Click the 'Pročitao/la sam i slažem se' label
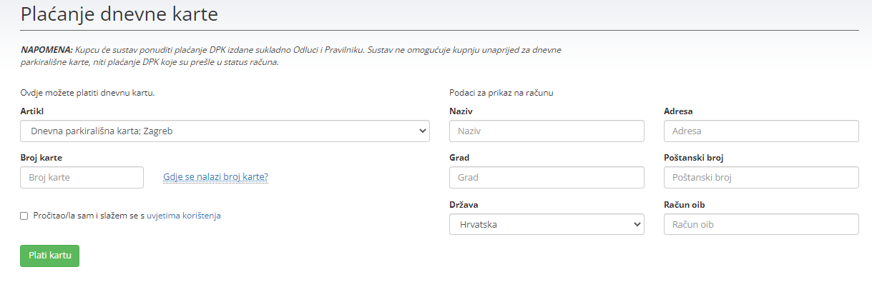 click(89, 216)
